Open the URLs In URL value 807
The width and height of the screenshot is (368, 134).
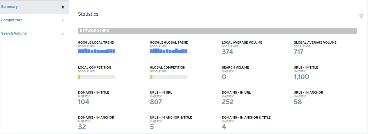click(156, 102)
